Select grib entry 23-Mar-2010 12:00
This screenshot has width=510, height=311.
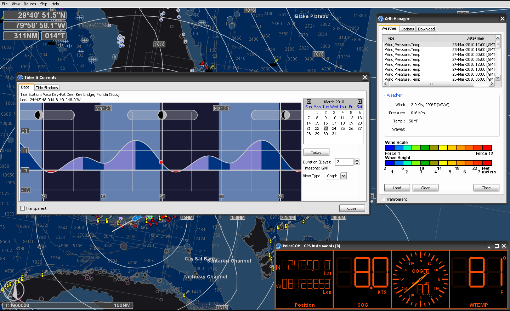[440, 45]
